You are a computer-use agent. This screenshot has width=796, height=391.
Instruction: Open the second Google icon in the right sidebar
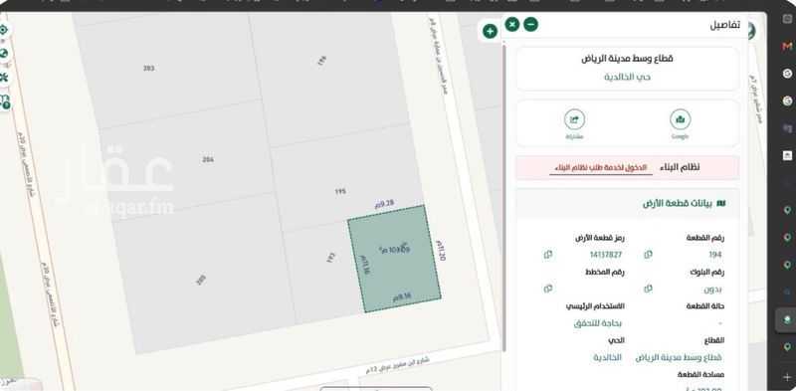coord(787,100)
